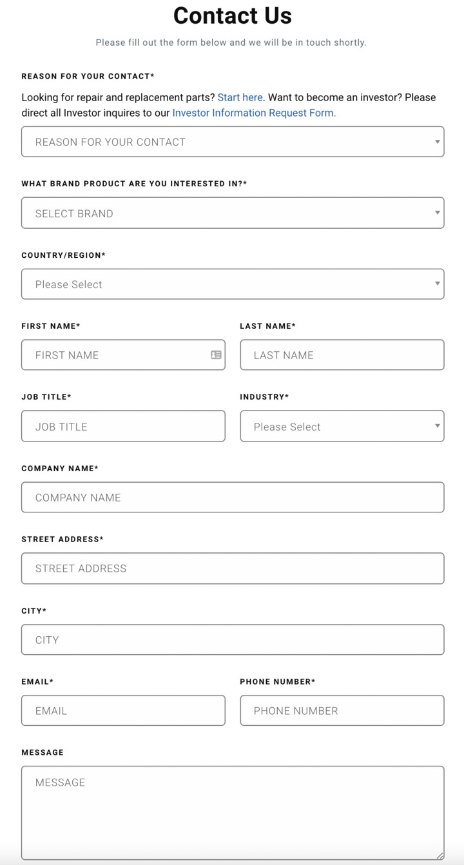The image size is (464, 865).
Task: Click the Start here link
Action: (x=240, y=97)
